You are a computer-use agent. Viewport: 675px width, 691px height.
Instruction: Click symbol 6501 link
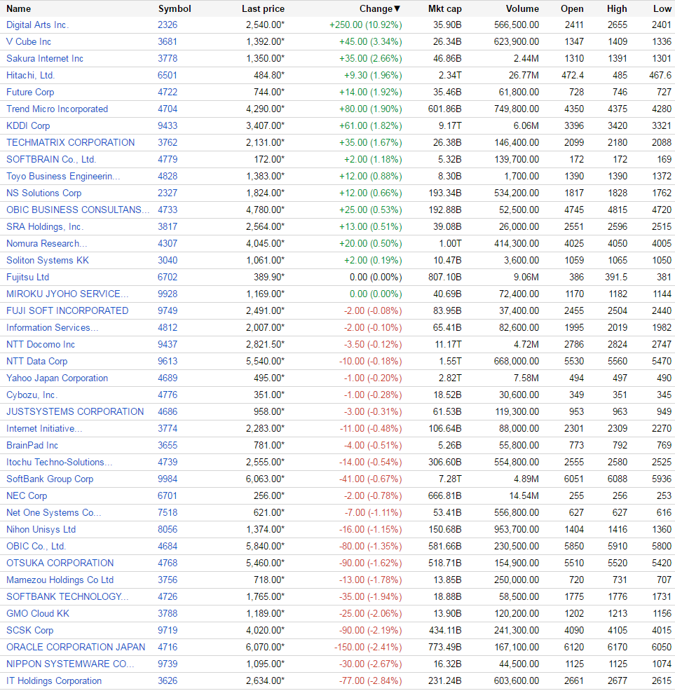pos(168,75)
